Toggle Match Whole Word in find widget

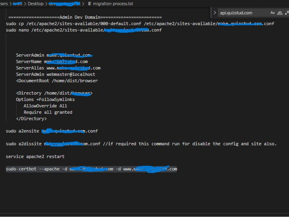279,13
